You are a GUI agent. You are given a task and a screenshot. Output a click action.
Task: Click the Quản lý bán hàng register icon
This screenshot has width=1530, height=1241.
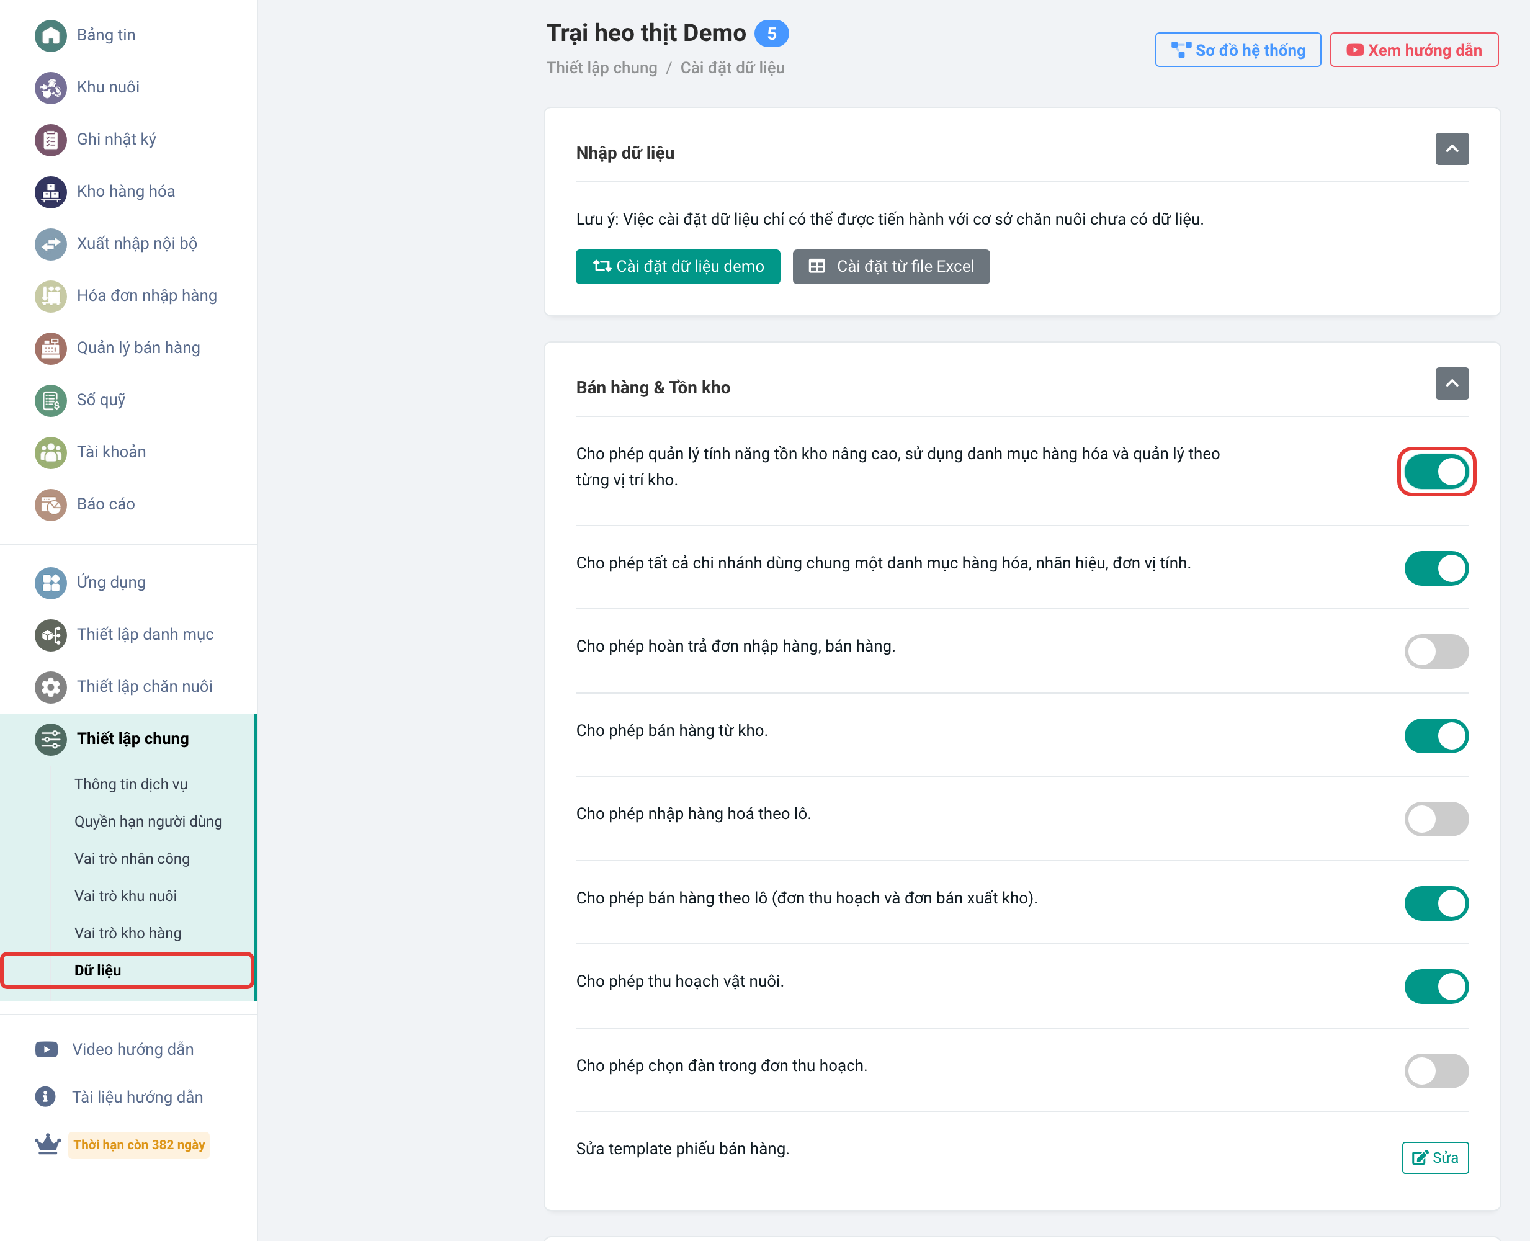(x=50, y=348)
